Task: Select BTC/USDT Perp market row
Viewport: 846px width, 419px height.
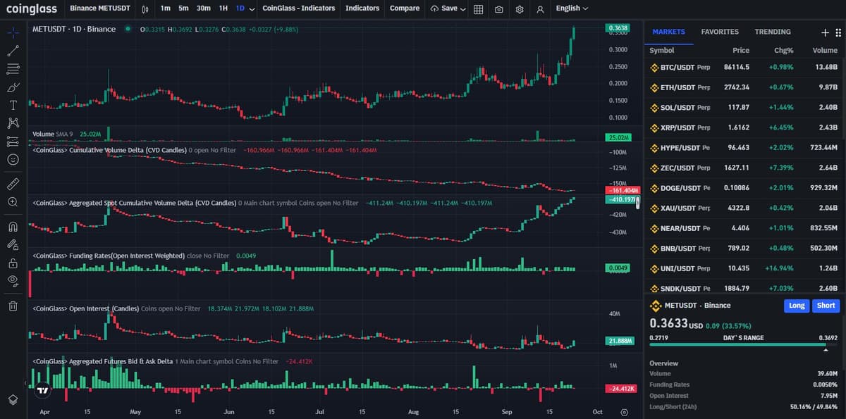Action: click(744, 68)
